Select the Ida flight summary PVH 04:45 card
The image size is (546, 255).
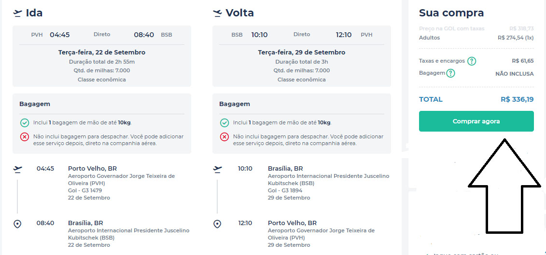pos(101,56)
